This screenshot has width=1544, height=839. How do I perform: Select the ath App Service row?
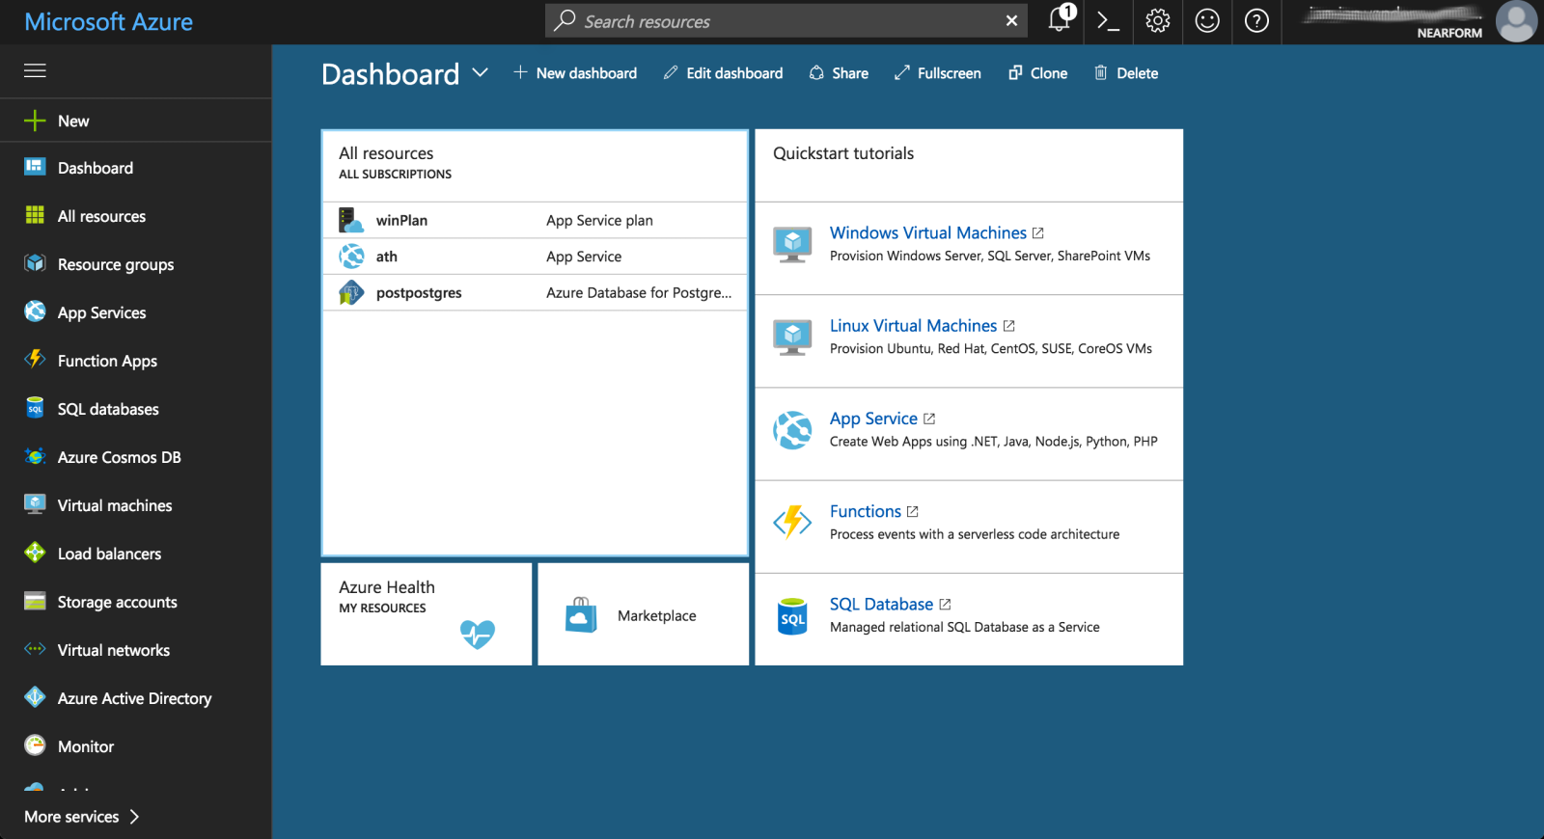(535, 257)
